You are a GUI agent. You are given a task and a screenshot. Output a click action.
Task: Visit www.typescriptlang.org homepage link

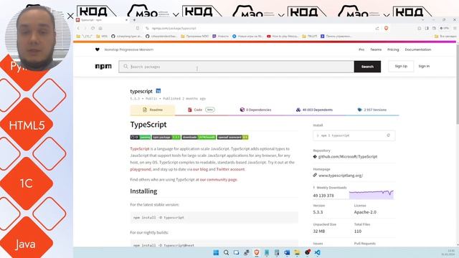coord(341,175)
